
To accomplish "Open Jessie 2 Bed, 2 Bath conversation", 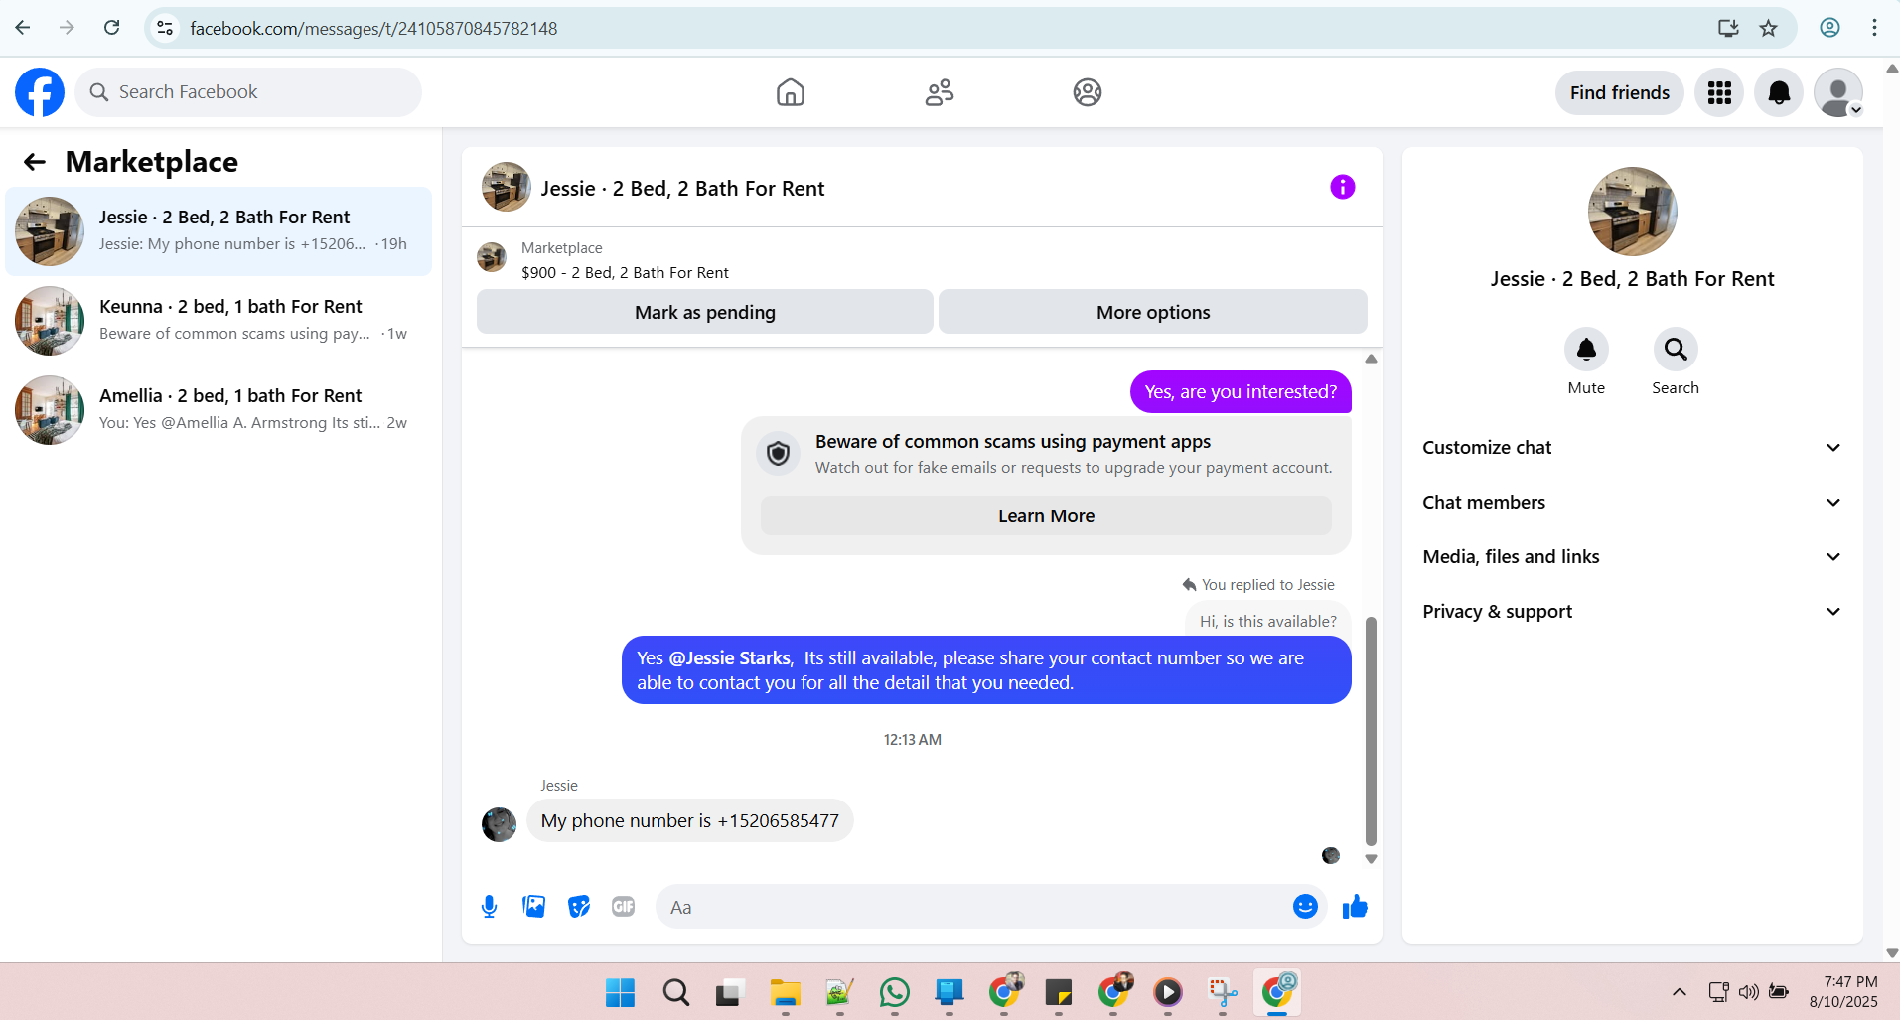I will tap(219, 231).
